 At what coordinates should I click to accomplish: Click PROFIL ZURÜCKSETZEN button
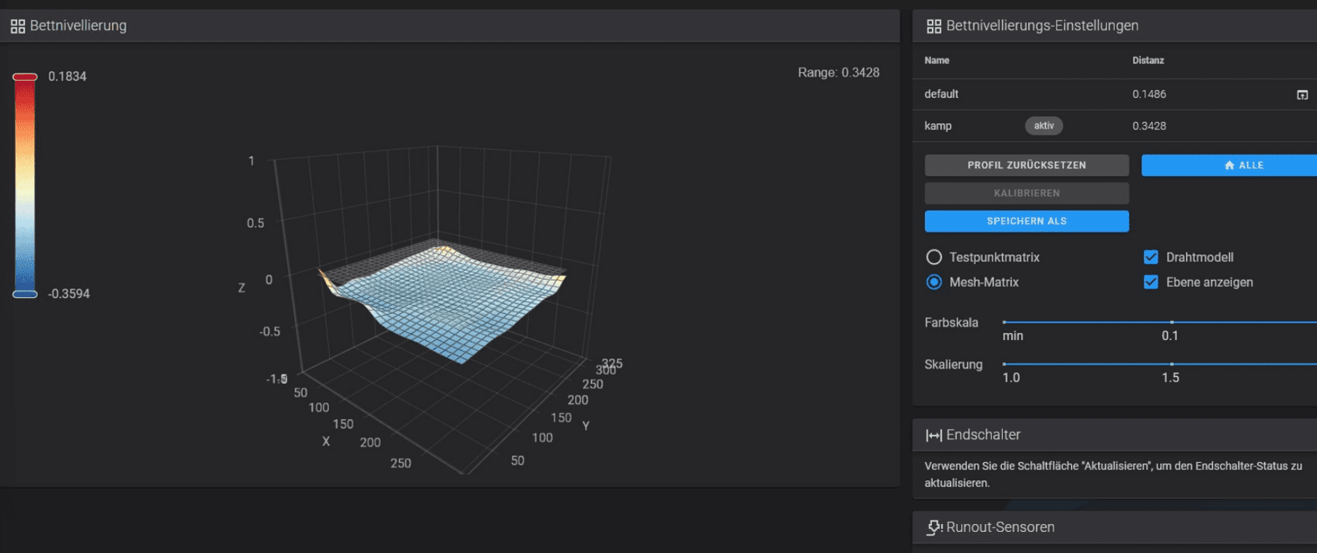click(1027, 165)
